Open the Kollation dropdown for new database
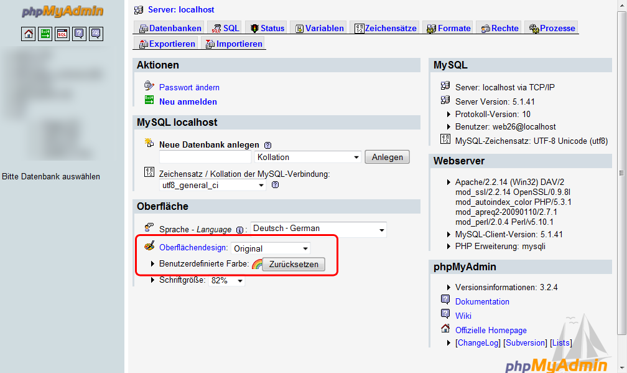 click(308, 158)
